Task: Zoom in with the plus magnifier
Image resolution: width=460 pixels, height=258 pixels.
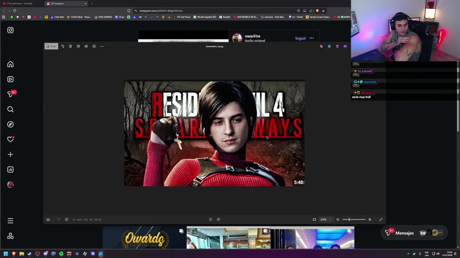Action: [370, 219]
